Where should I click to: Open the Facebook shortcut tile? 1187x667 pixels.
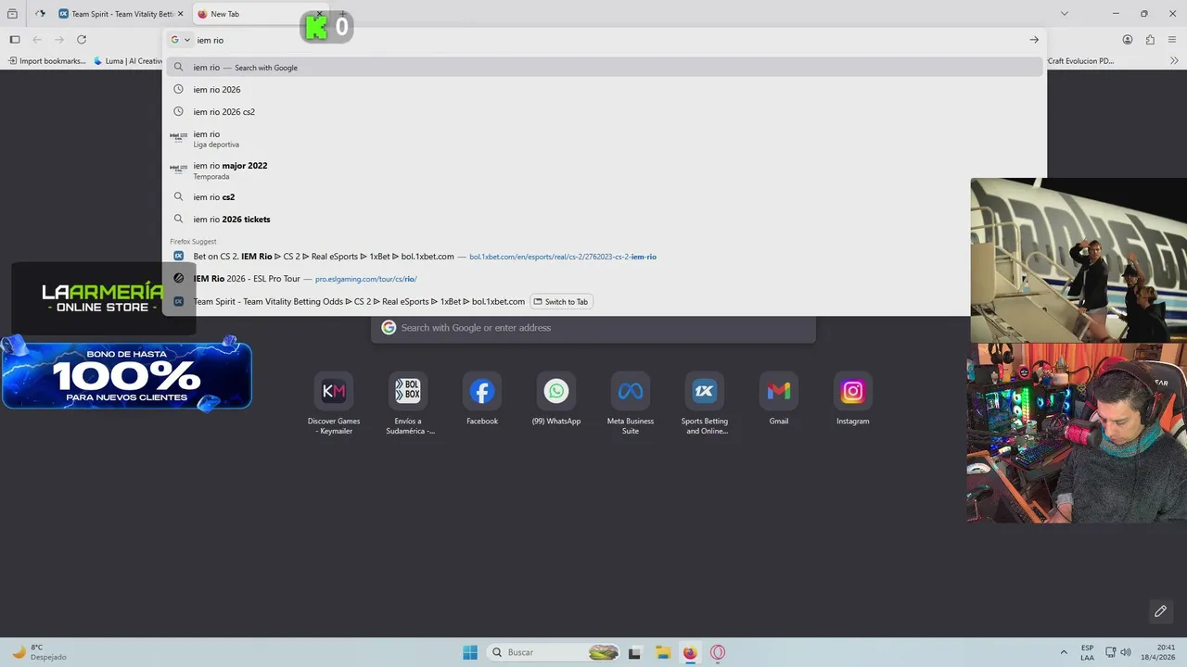click(x=482, y=398)
